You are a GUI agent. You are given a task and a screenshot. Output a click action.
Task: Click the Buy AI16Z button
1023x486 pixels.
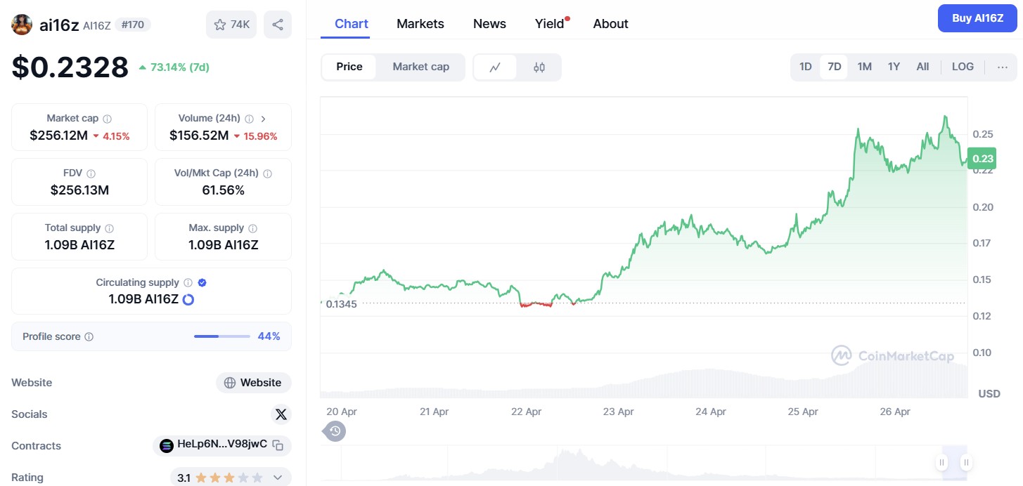tap(977, 18)
